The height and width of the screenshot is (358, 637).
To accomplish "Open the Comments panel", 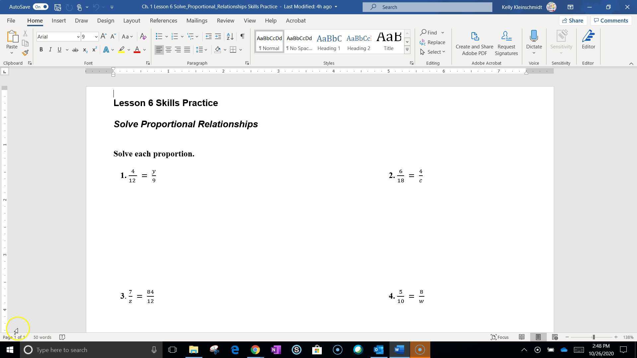I will point(611,21).
